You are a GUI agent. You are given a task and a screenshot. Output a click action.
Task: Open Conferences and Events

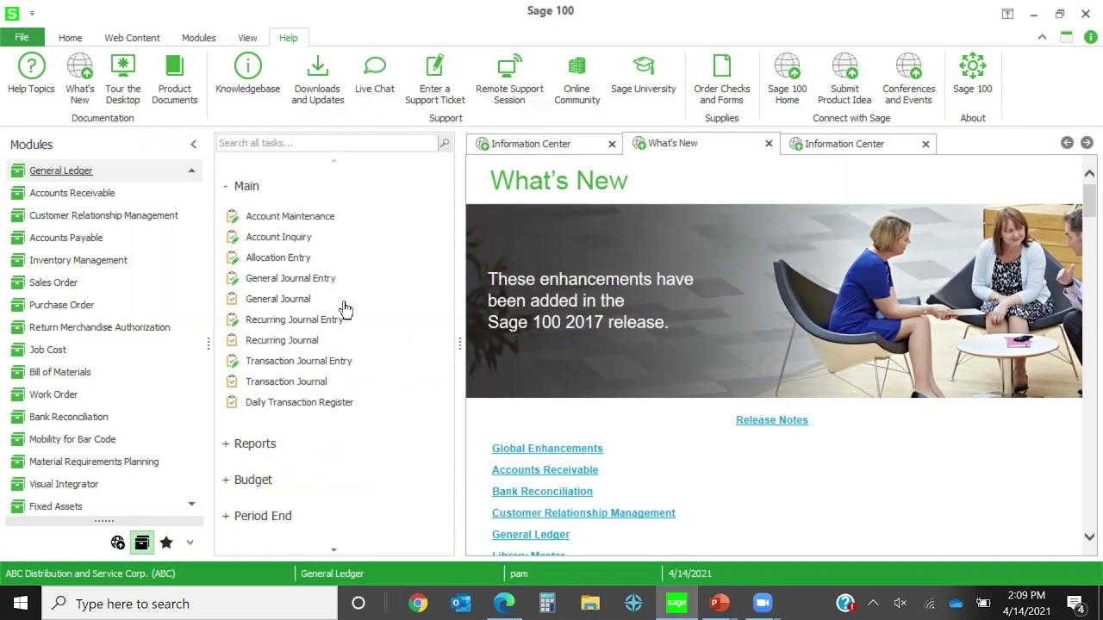point(908,77)
